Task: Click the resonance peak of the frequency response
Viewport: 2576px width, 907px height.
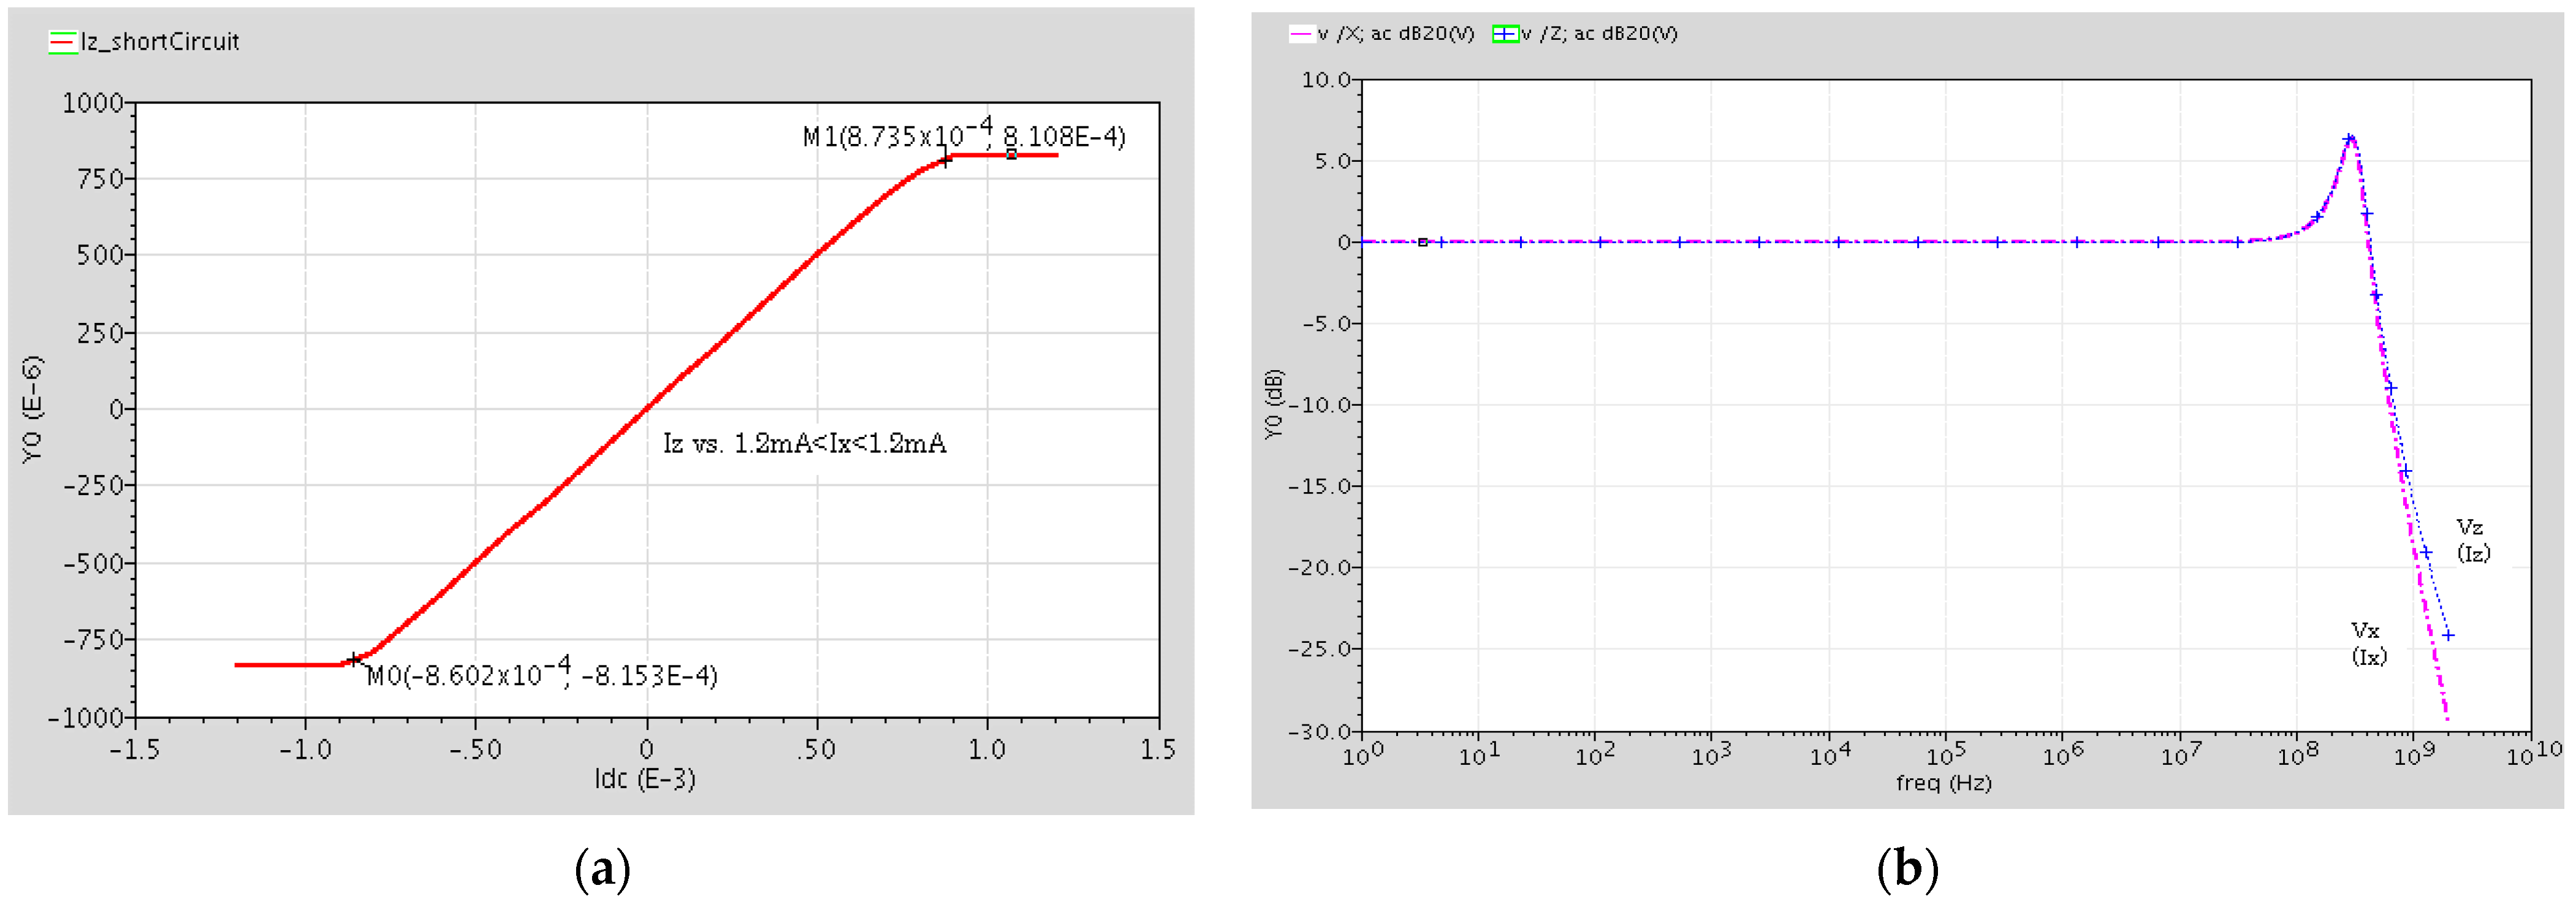Action: click(x=2349, y=138)
